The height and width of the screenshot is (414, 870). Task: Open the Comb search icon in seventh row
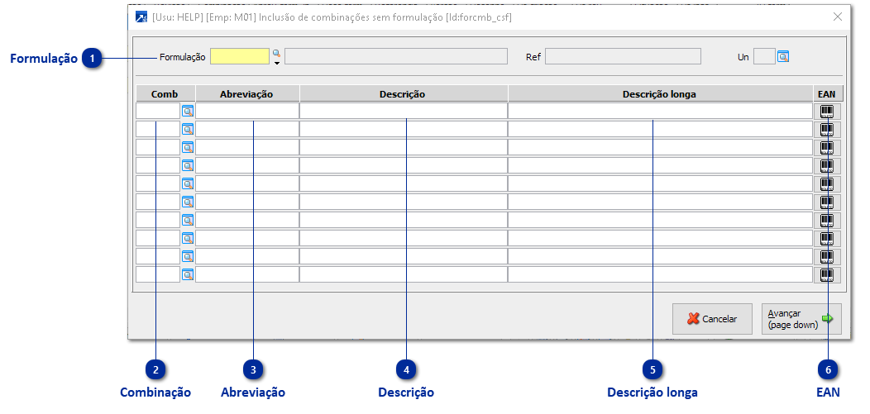pos(188,220)
